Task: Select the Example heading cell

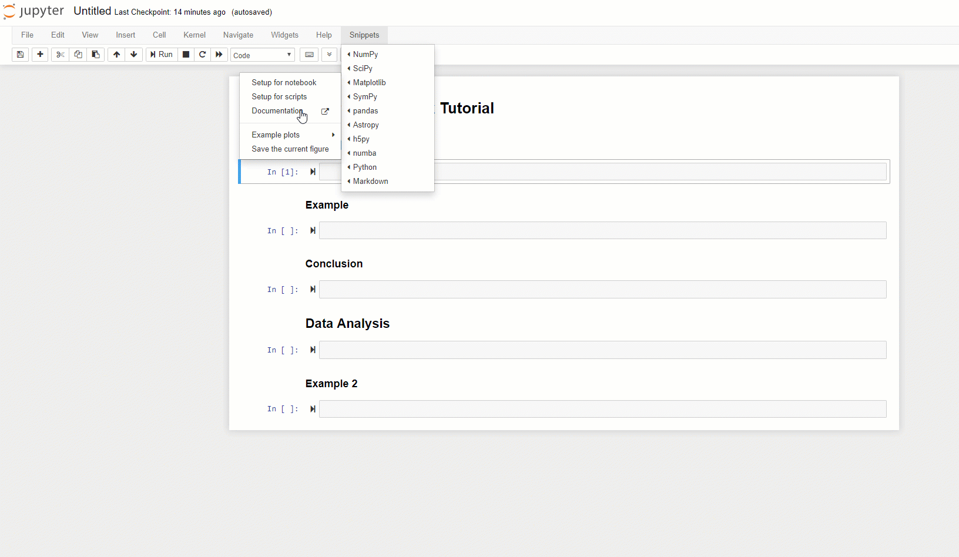Action: (327, 205)
